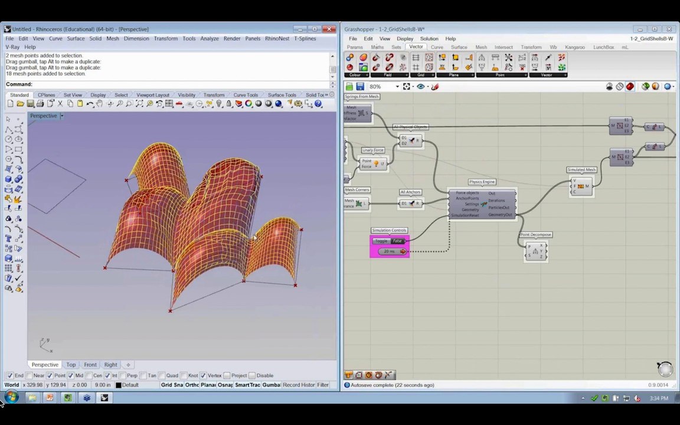Open the Surface menu in Rhino

(76, 38)
